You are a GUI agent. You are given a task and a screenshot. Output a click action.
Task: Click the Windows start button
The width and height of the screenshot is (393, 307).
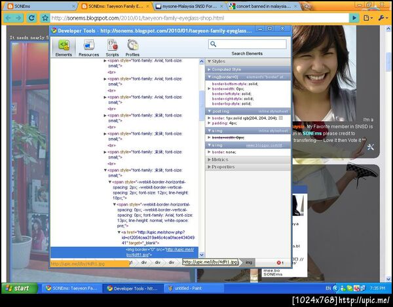pyautogui.click(x=20, y=288)
